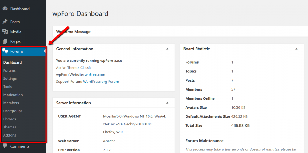Viewport: 308px width, 153px height.
Task: Click the Dashboard gauge icon
Action: (5, 9)
